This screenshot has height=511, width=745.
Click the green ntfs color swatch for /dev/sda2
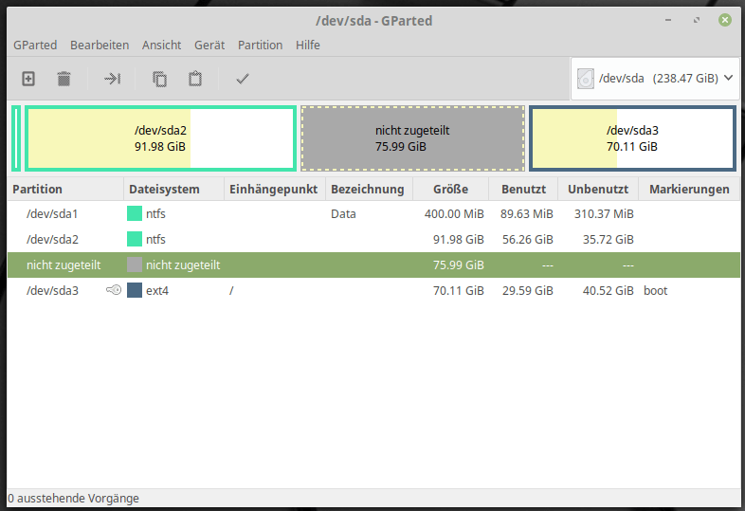(135, 239)
